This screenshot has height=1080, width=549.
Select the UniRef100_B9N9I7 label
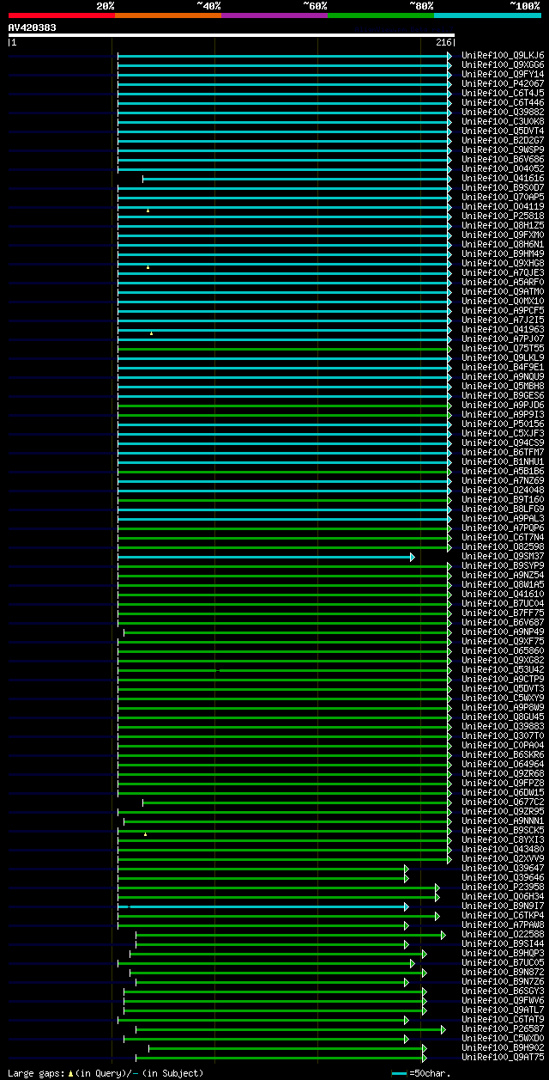coord(503,906)
